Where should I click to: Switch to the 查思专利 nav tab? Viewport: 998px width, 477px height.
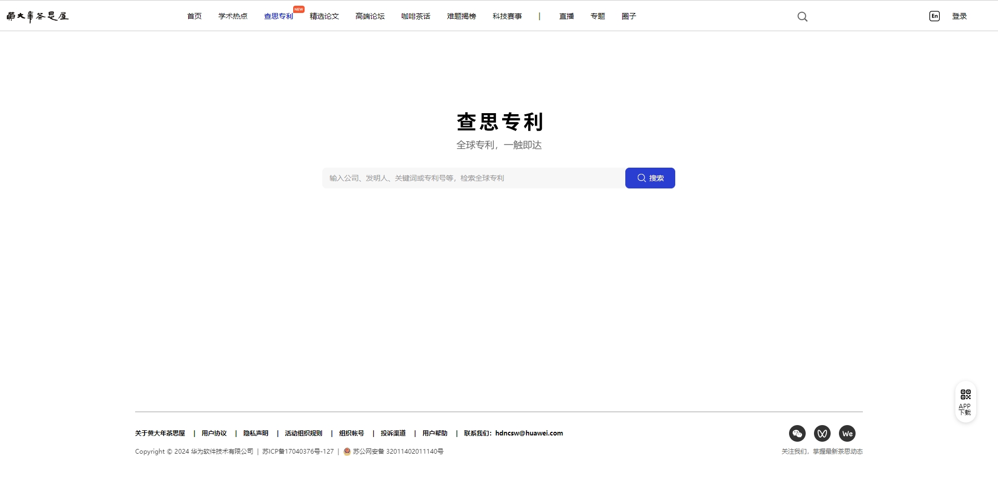pos(278,16)
